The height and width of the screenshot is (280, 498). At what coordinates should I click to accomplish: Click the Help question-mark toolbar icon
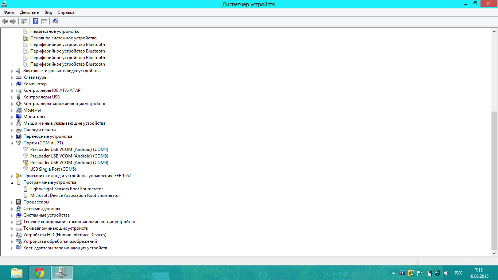point(36,21)
